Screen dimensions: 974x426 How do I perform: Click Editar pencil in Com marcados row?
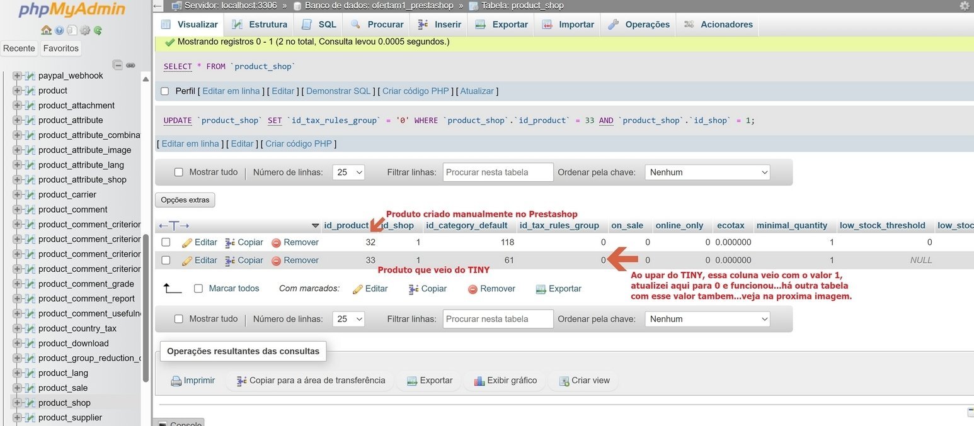click(357, 289)
